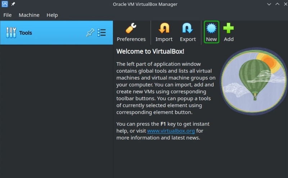Open the Machine menu

pos(29,15)
